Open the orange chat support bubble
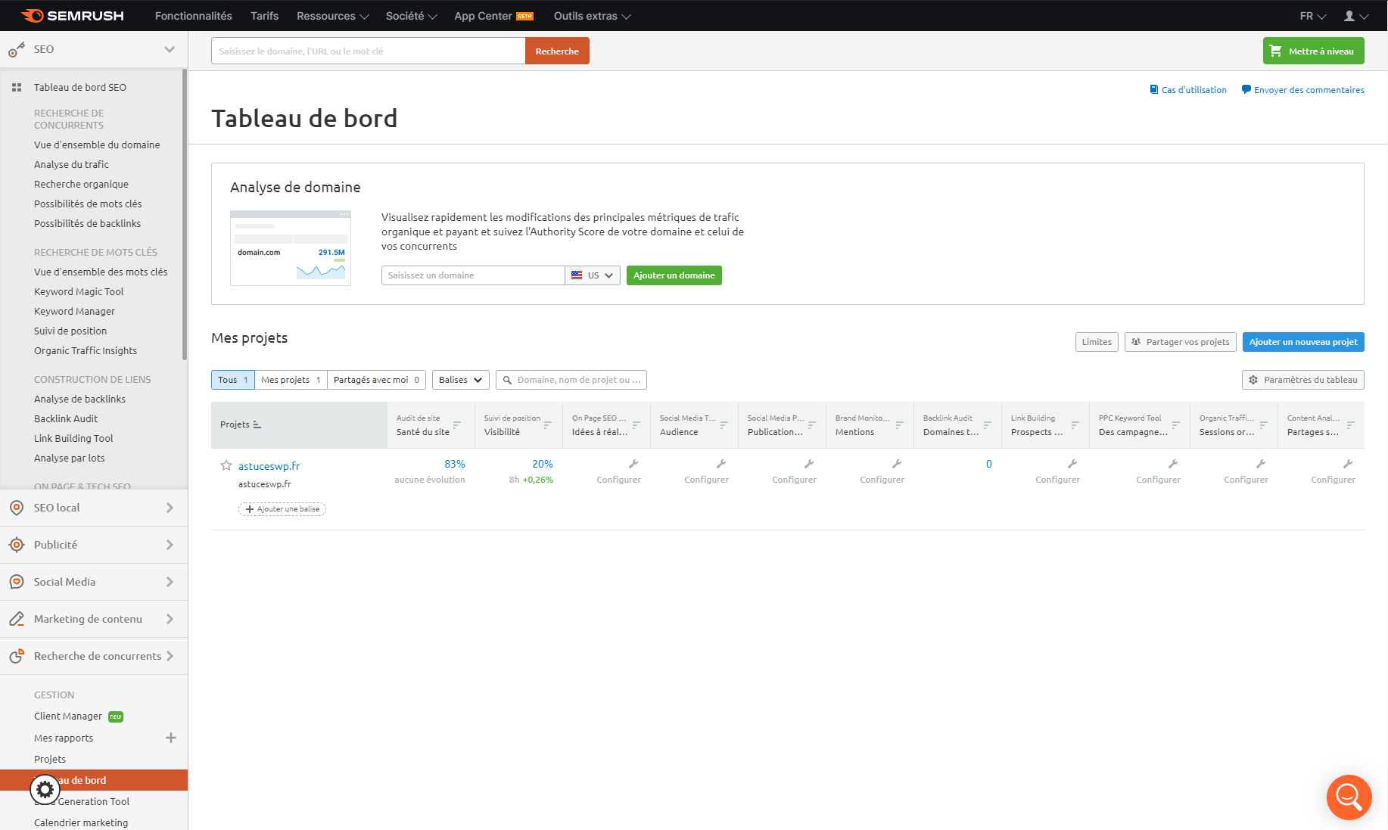 pos(1349,797)
